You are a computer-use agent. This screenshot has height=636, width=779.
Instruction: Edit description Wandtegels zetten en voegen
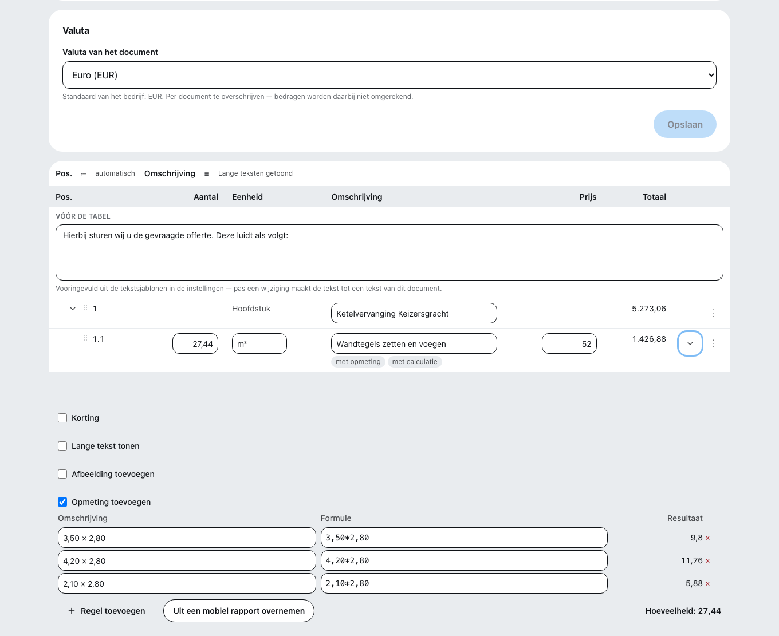point(414,343)
